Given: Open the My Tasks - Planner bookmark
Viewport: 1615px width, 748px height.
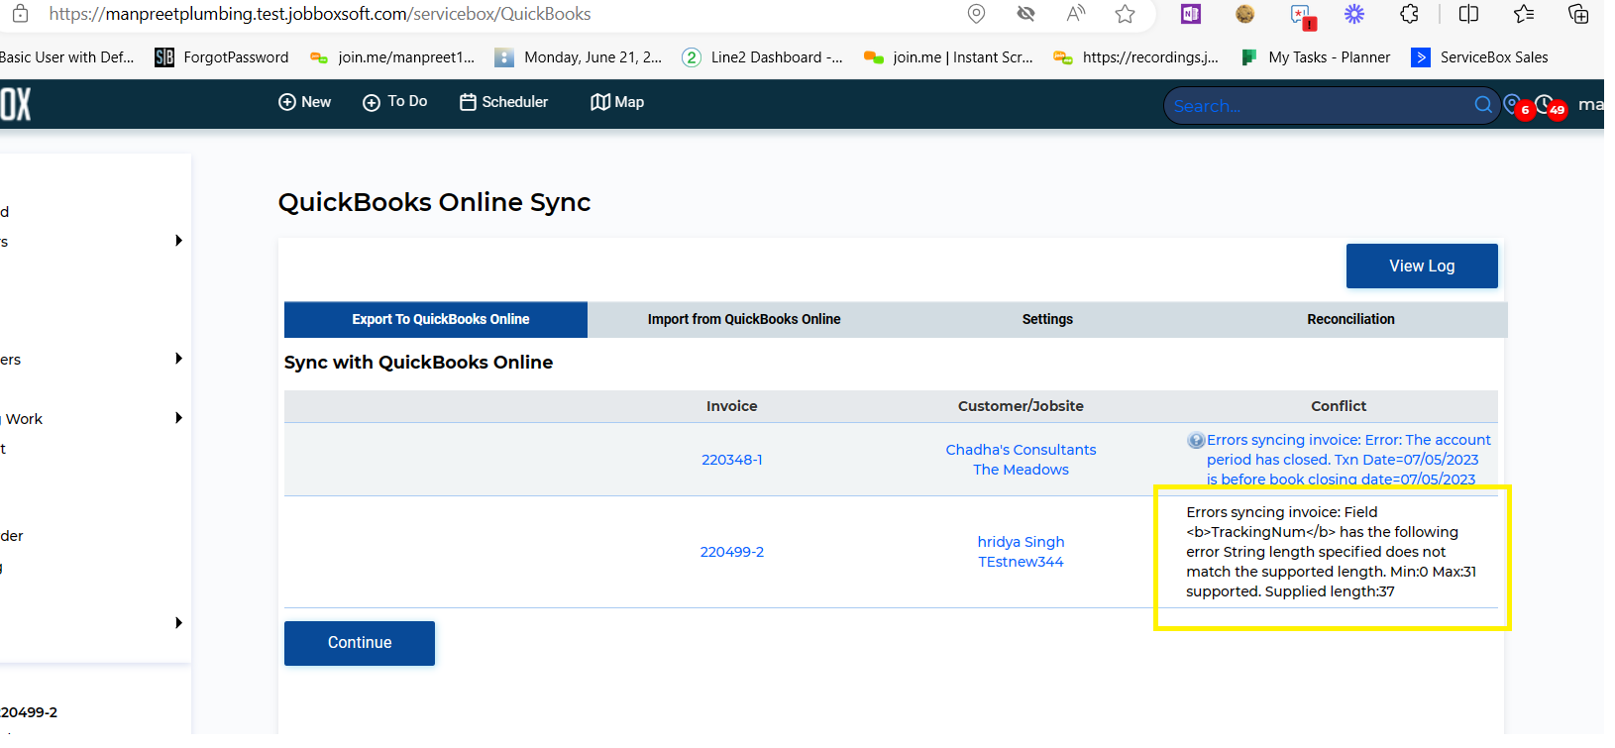Looking at the screenshot, I should click(1315, 57).
